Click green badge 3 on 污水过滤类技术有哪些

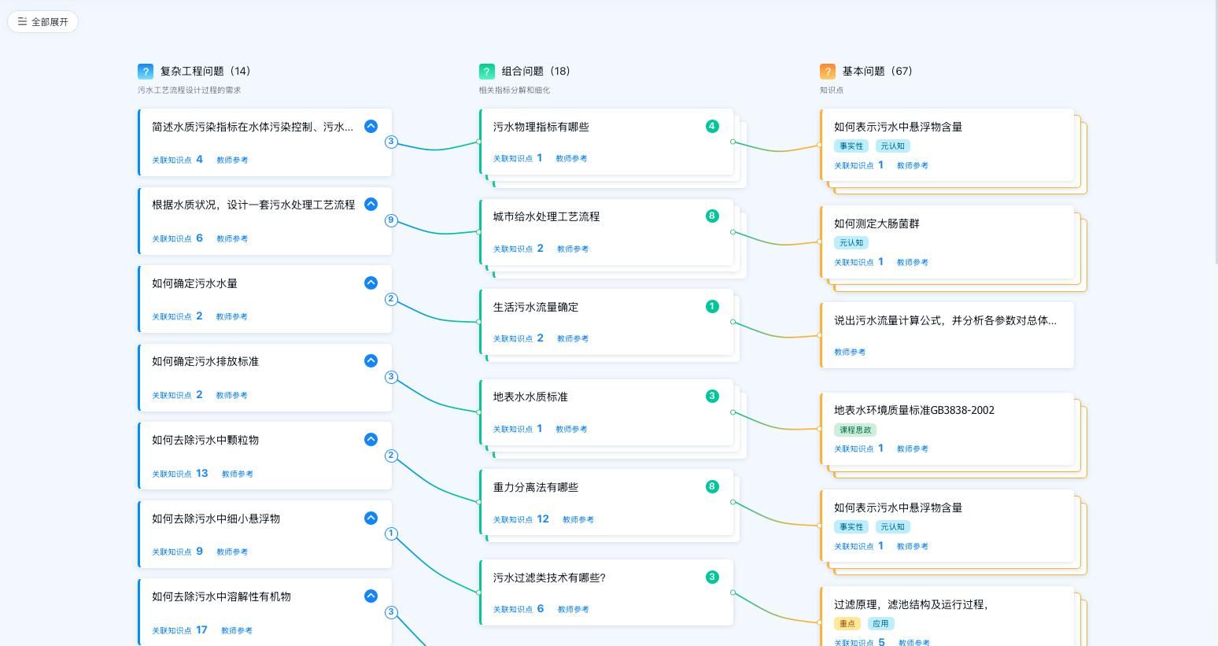click(712, 578)
